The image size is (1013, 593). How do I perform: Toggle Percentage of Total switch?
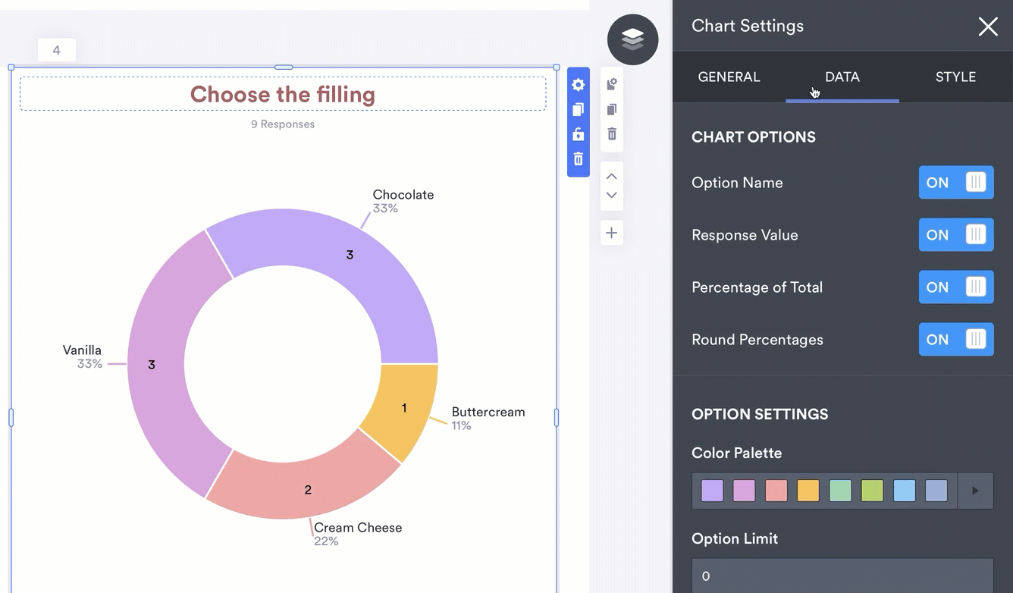pos(955,287)
